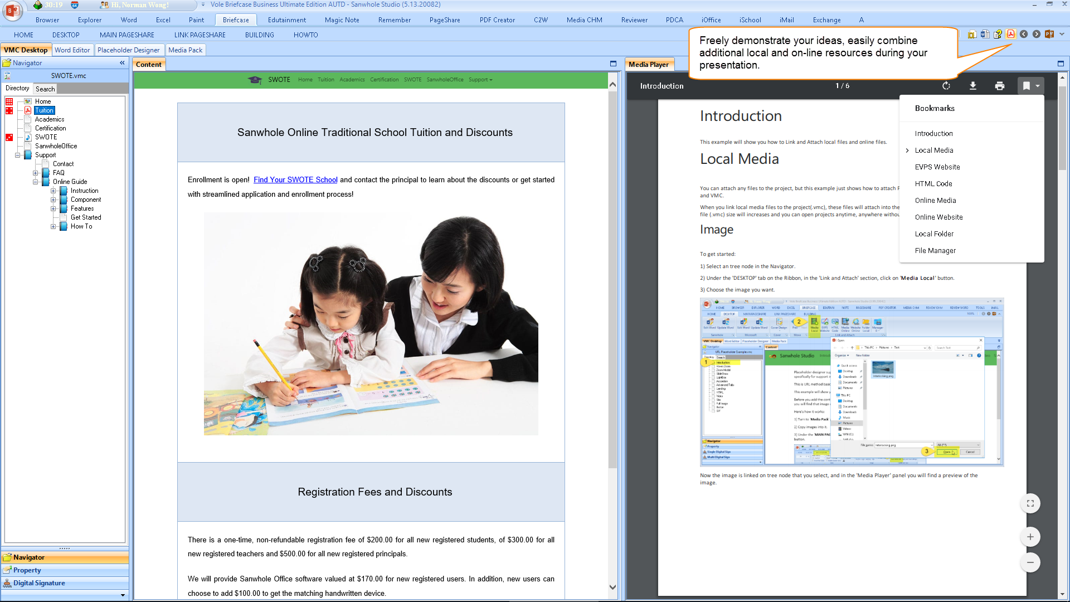This screenshot has width=1070, height=602.
Task: Click the back arrow circle icon
Action: [1024, 34]
